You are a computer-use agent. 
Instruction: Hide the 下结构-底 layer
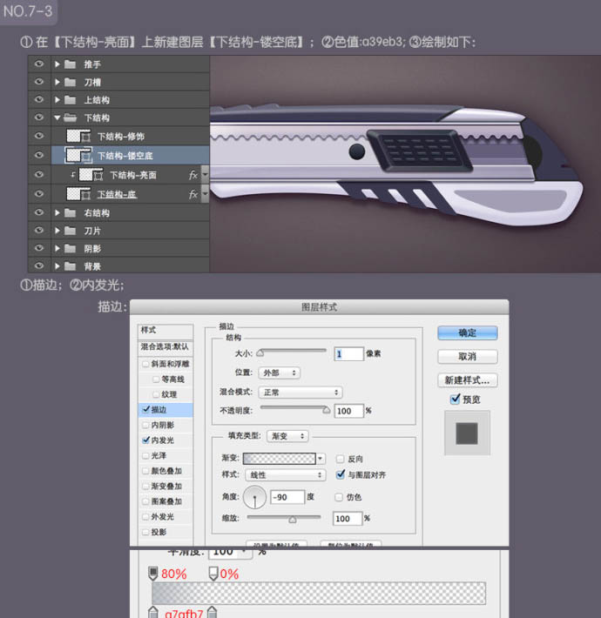click(x=38, y=193)
